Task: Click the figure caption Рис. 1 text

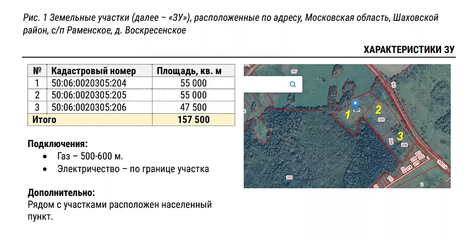Action: tap(231, 24)
